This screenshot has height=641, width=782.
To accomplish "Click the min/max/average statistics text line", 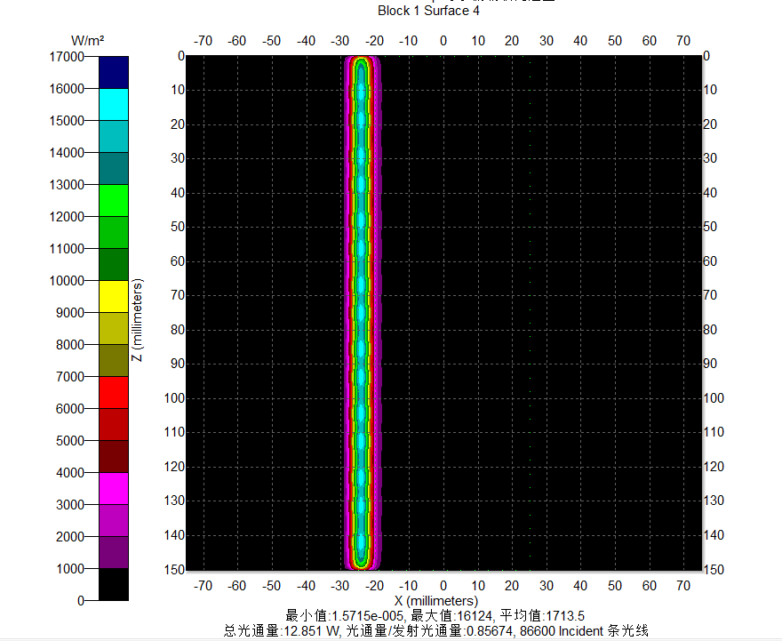I will [x=435, y=615].
